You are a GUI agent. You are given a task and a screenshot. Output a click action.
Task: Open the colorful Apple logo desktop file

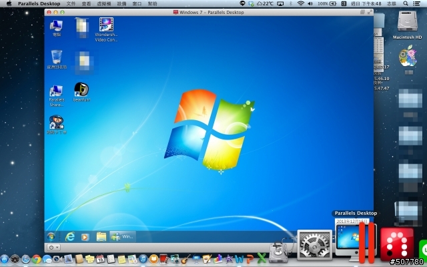click(x=408, y=56)
